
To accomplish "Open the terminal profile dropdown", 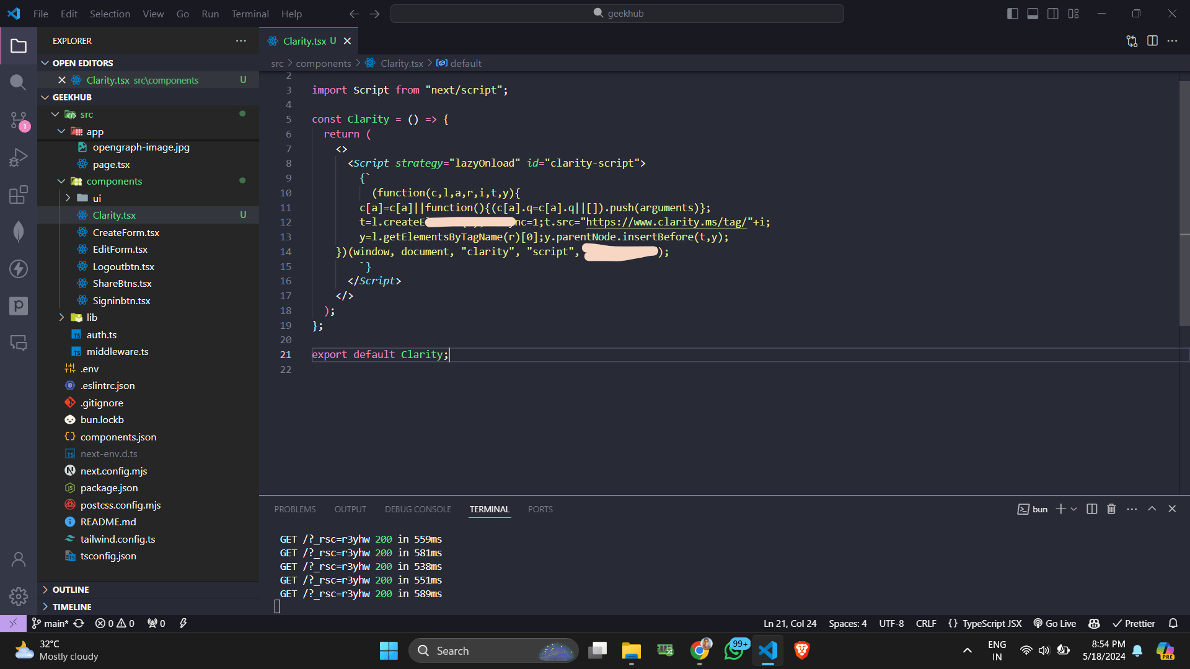I will (x=1074, y=509).
